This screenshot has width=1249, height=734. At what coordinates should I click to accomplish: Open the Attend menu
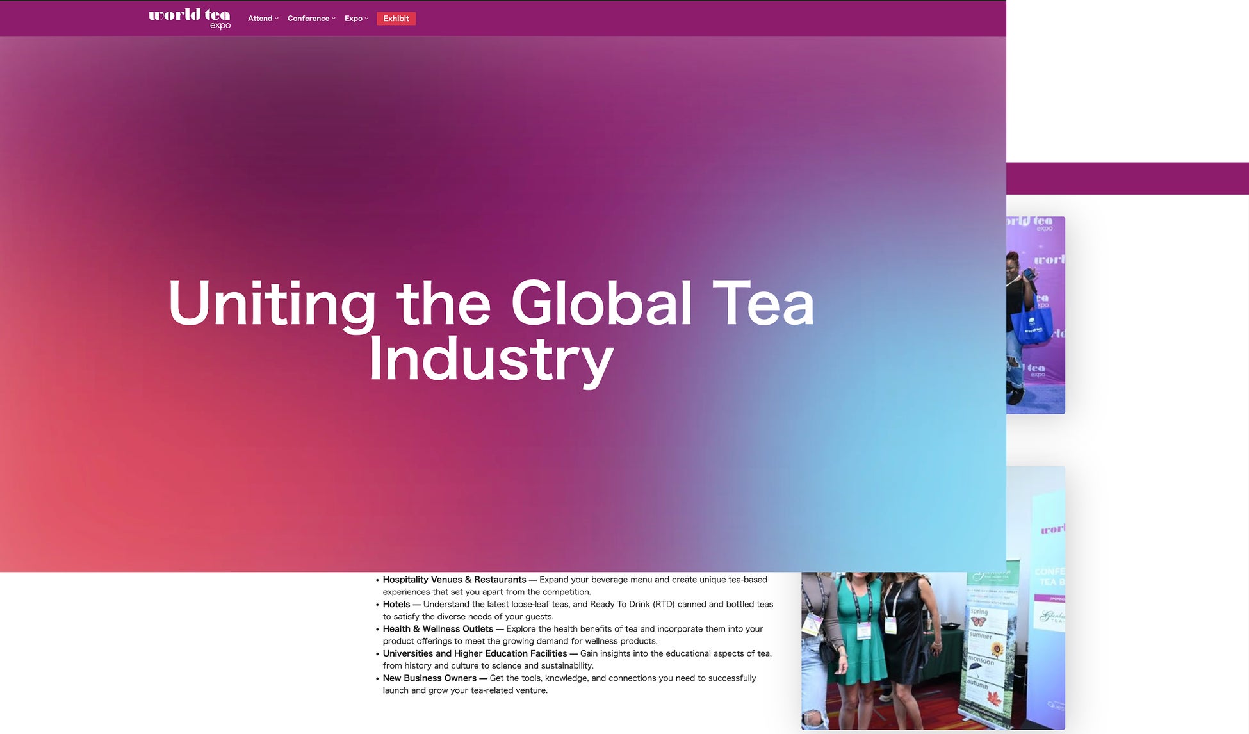coord(260,19)
